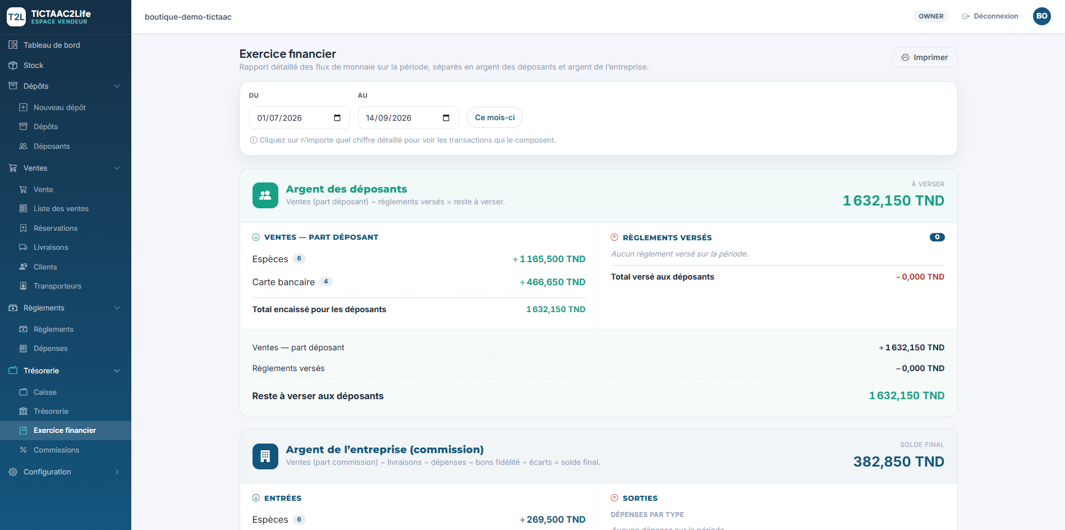1065x530 pixels.
Task: Click the AU date input field
Action: click(x=408, y=118)
